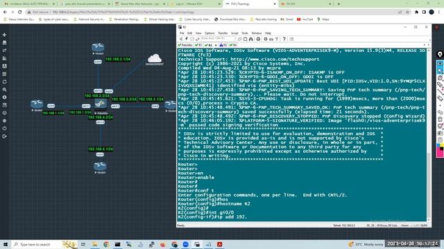
Task: Open Session Options gear icon in SecureCRT
Action: coord(266,39)
